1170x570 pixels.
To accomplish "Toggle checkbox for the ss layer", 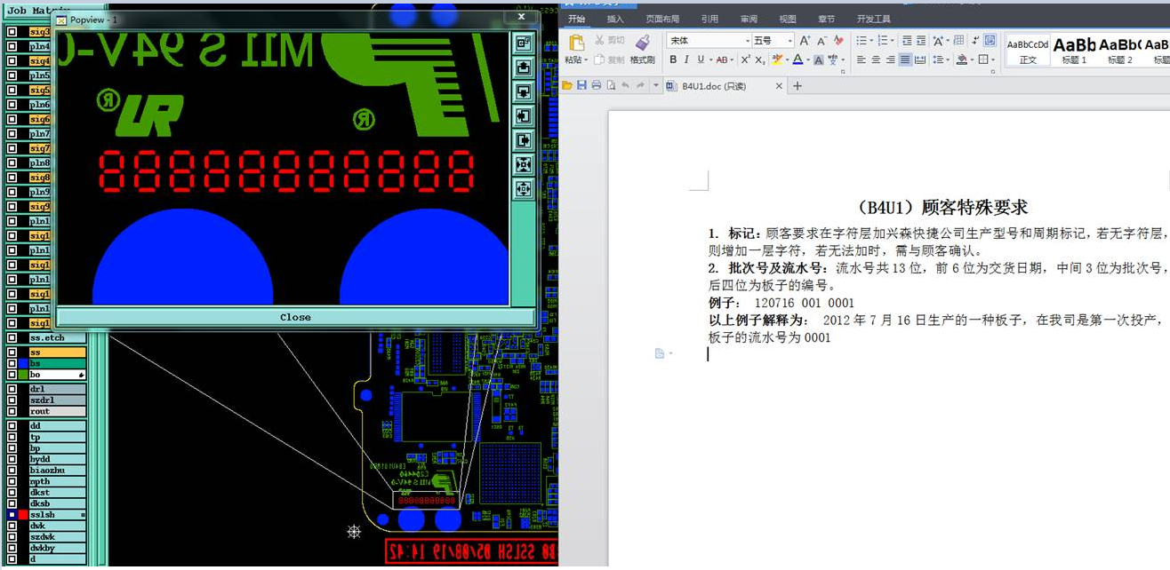I will pos(12,352).
